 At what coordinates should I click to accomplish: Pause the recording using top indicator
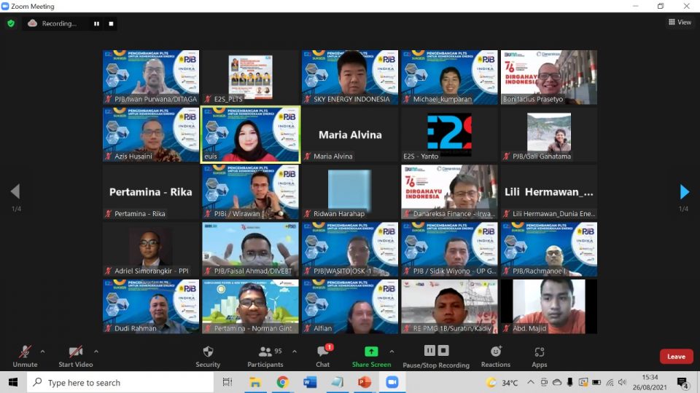pos(96,23)
